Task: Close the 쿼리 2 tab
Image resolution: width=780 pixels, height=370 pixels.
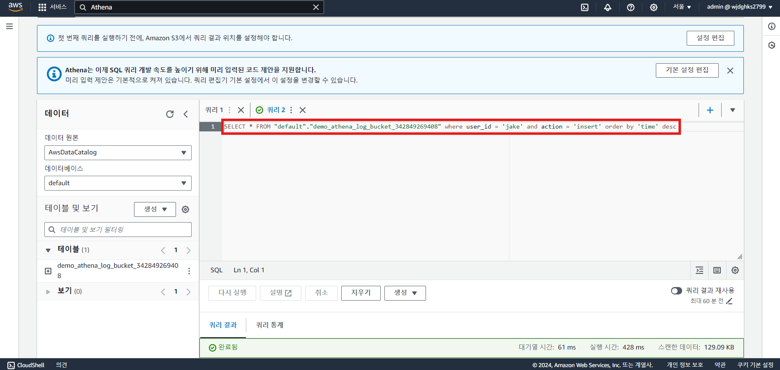Action: pos(303,110)
